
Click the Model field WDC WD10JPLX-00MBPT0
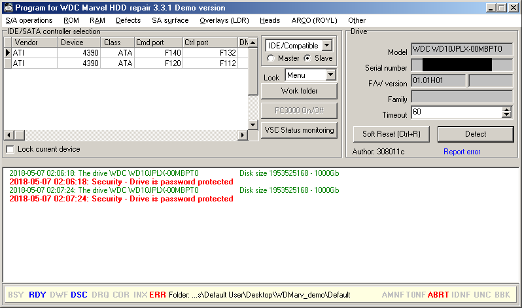[x=462, y=49]
